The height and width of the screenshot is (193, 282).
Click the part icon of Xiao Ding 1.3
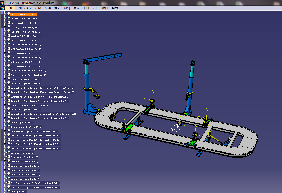[x=9, y=18]
